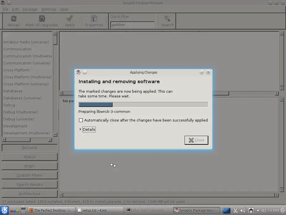Click the Reload toolbar icon
The height and width of the screenshot is (215, 286).
(14, 19)
